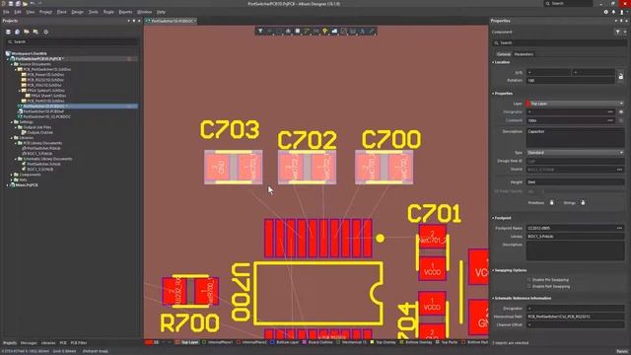
Task: Select resistor R700 footprint on the board
Action: [x=190, y=291]
